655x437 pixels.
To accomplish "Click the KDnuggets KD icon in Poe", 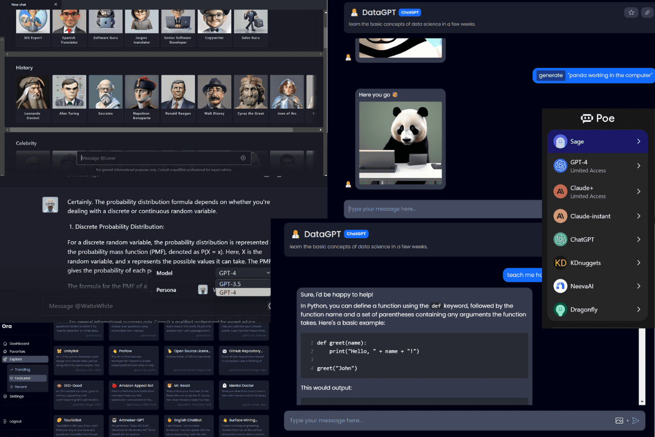I will point(560,263).
